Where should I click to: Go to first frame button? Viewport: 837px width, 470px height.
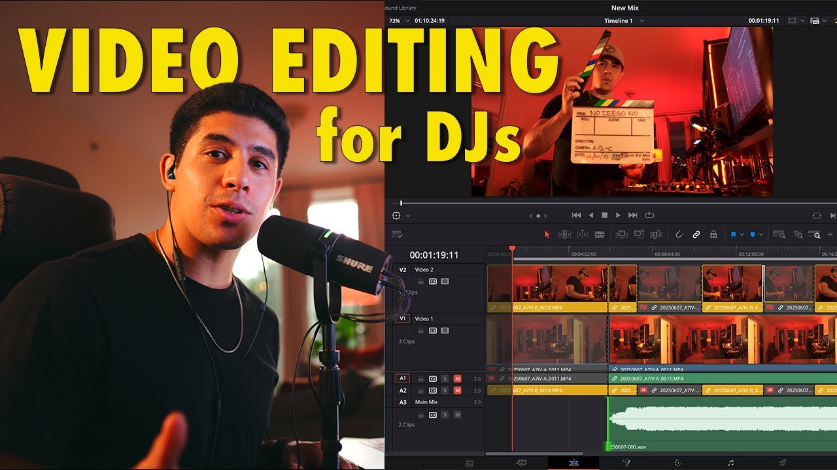click(x=576, y=215)
